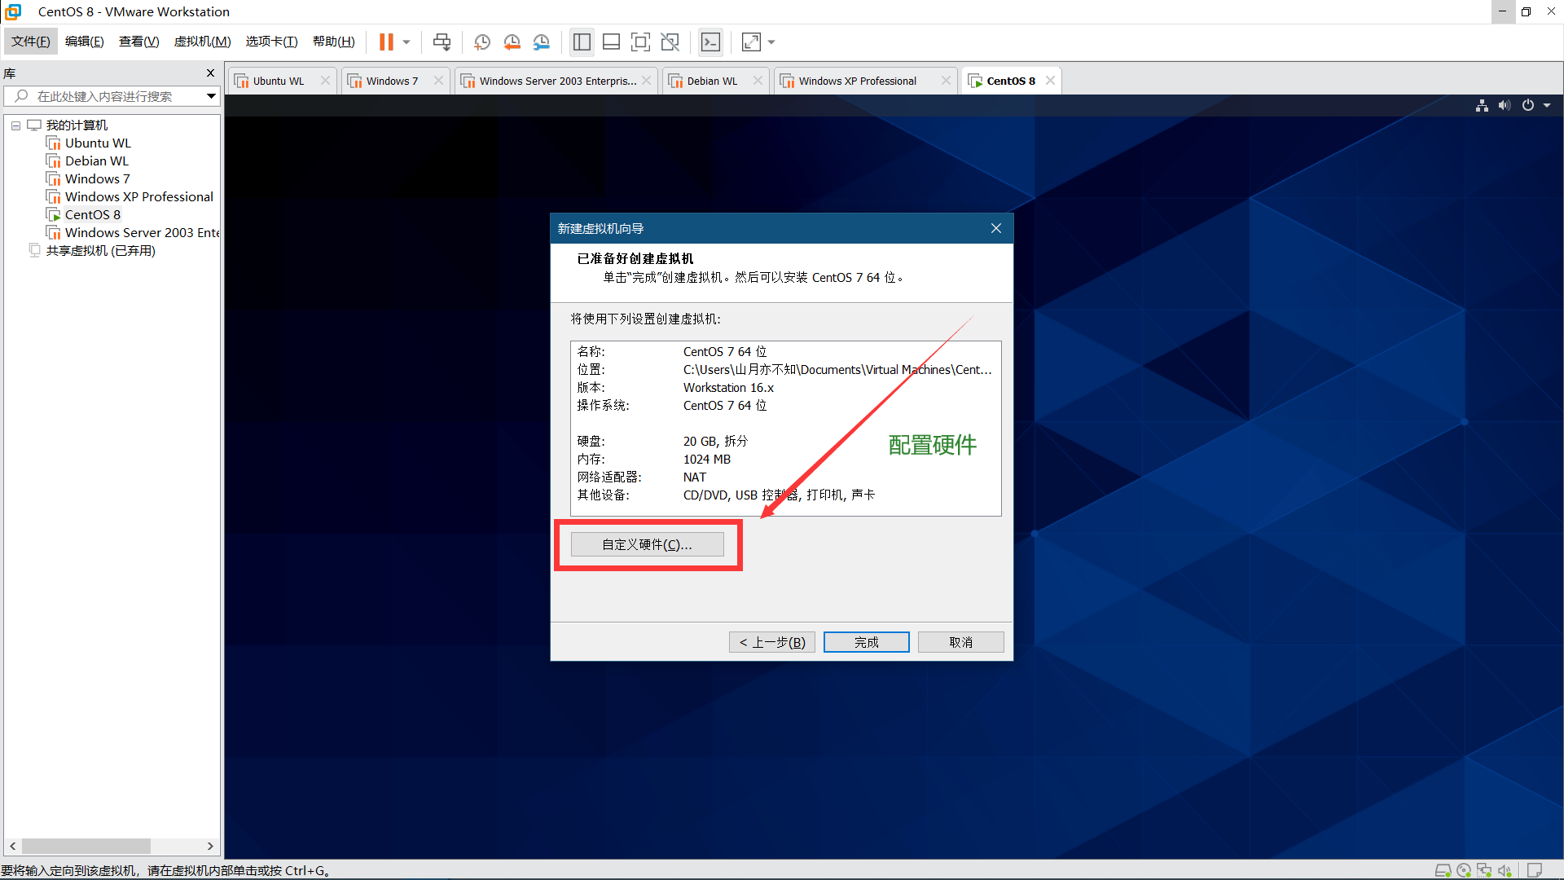This screenshot has width=1564, height=880.
Task: Open the library search dropdown arrow
Action: click(x=211, y=96)
